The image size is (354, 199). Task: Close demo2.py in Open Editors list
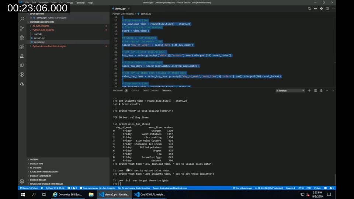(31, 18)
